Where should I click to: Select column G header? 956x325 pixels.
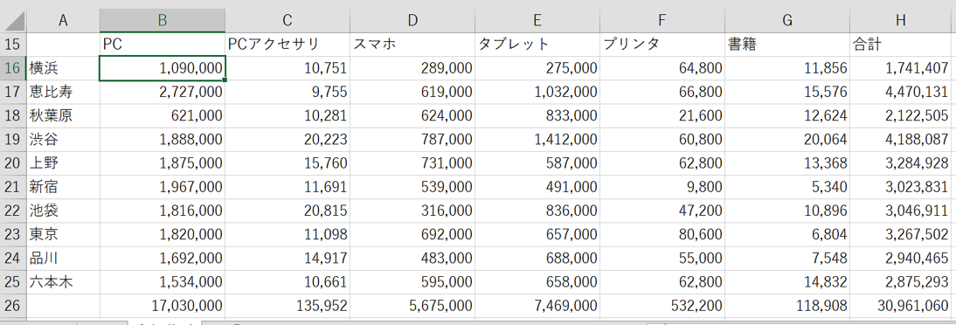787,20
